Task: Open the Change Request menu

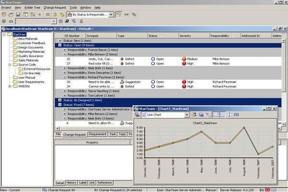Action: (55, 7)
